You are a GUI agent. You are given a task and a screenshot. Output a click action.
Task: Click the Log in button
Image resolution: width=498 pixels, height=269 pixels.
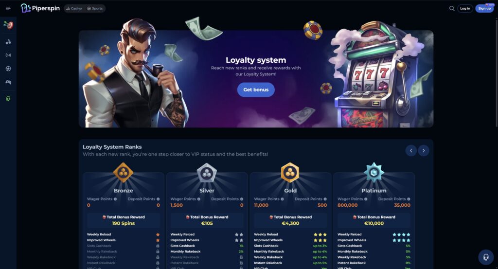point(465,9)
